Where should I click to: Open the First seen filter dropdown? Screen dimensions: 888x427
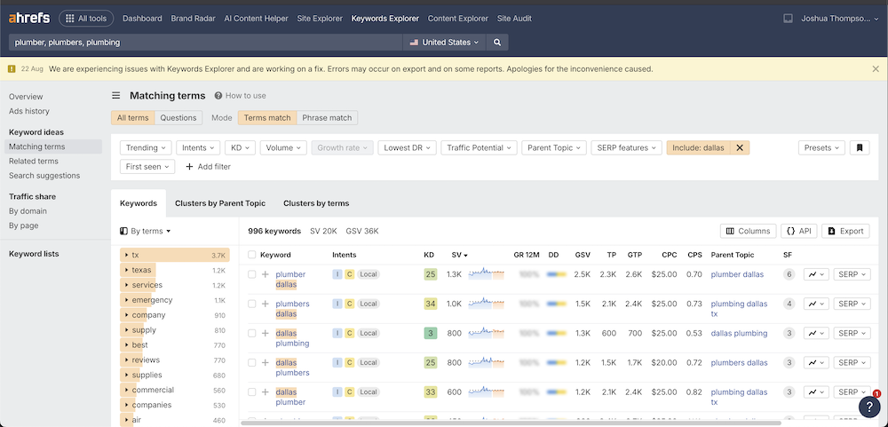pos(147,167)
